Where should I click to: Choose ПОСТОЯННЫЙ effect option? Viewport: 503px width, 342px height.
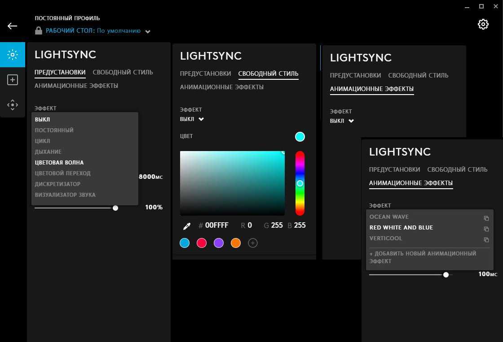(x=54, y=130)
